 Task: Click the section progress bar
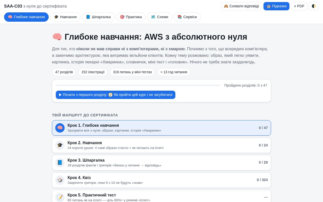[138, 85]
